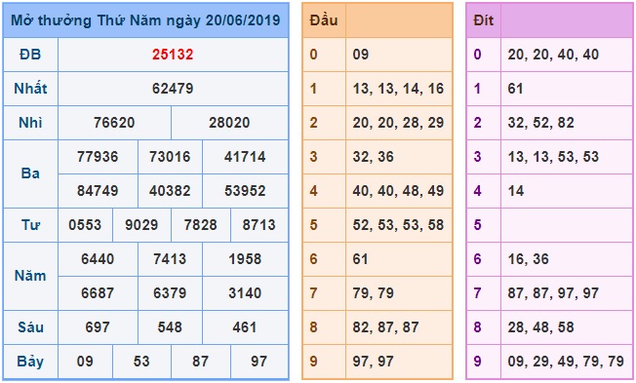Select the fifth prize number 6379
Image resolution: width=636 pixels, height=383 pixels.
coord(170,292)
